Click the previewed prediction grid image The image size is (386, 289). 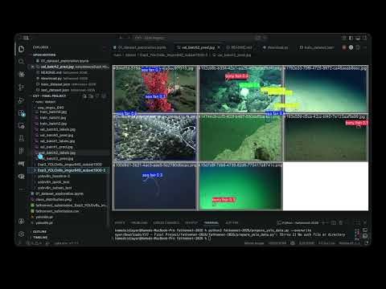click(x=240, y=138)
